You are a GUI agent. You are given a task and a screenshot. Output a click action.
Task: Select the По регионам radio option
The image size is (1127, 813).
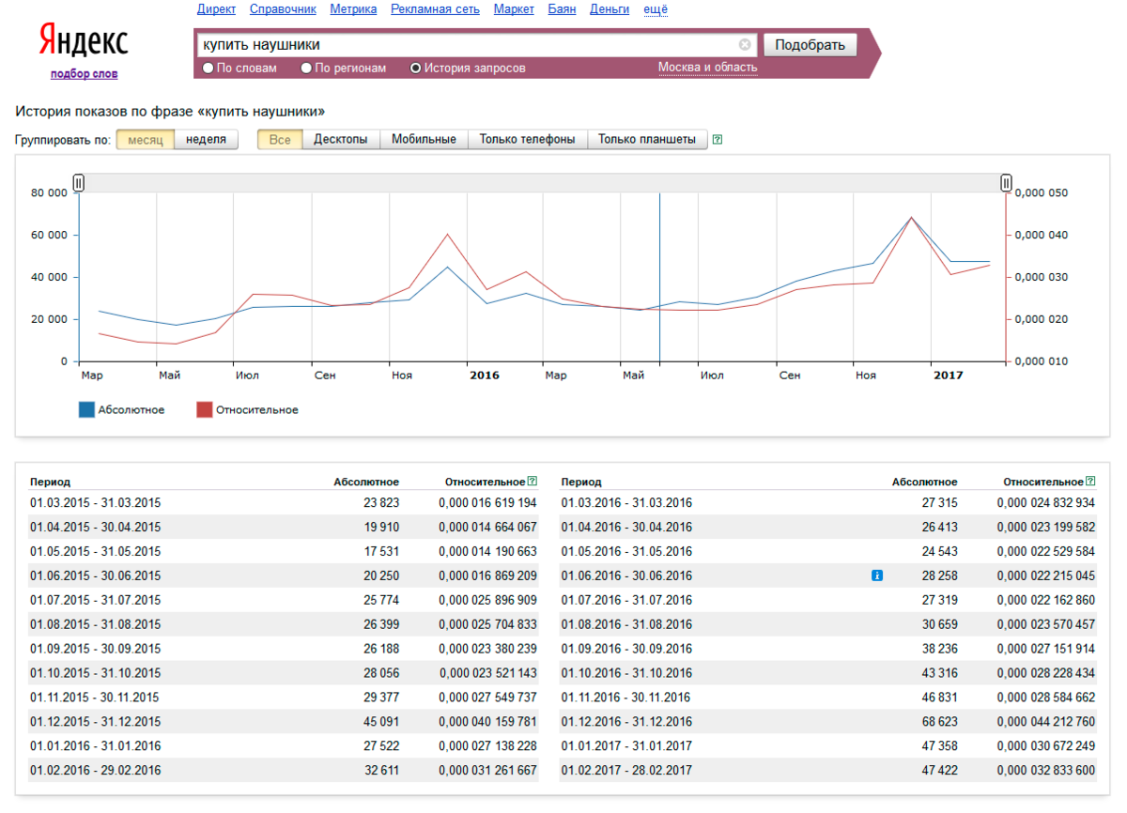(344, 69)
